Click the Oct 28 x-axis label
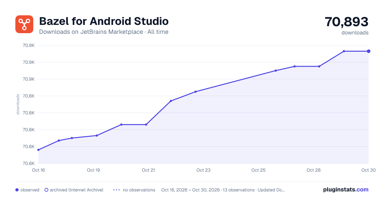The image size is (384, 201). pos(314,170)
